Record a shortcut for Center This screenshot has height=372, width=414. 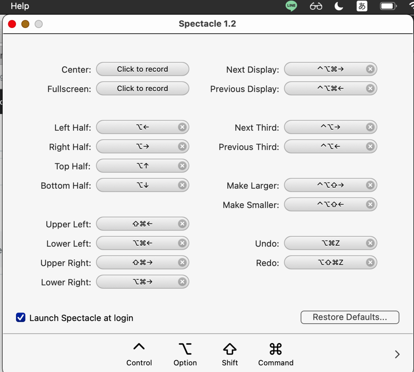click(142, 69)
